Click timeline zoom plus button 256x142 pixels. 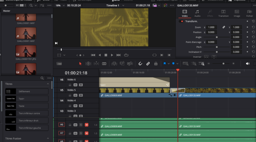[234, 64]
